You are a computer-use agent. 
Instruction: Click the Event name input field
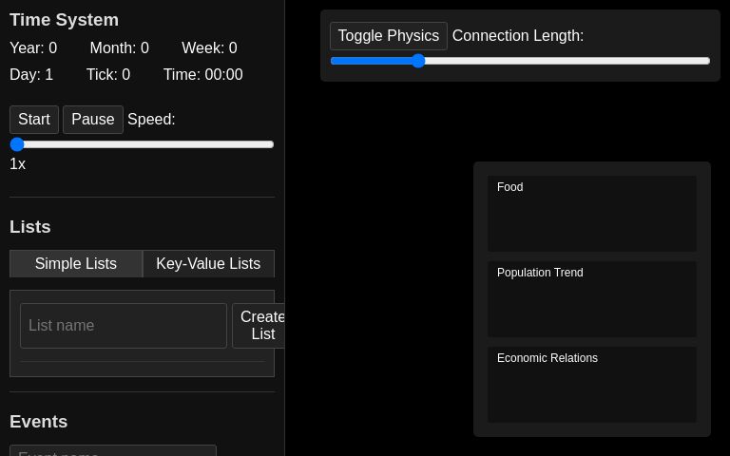coord(113,450)
